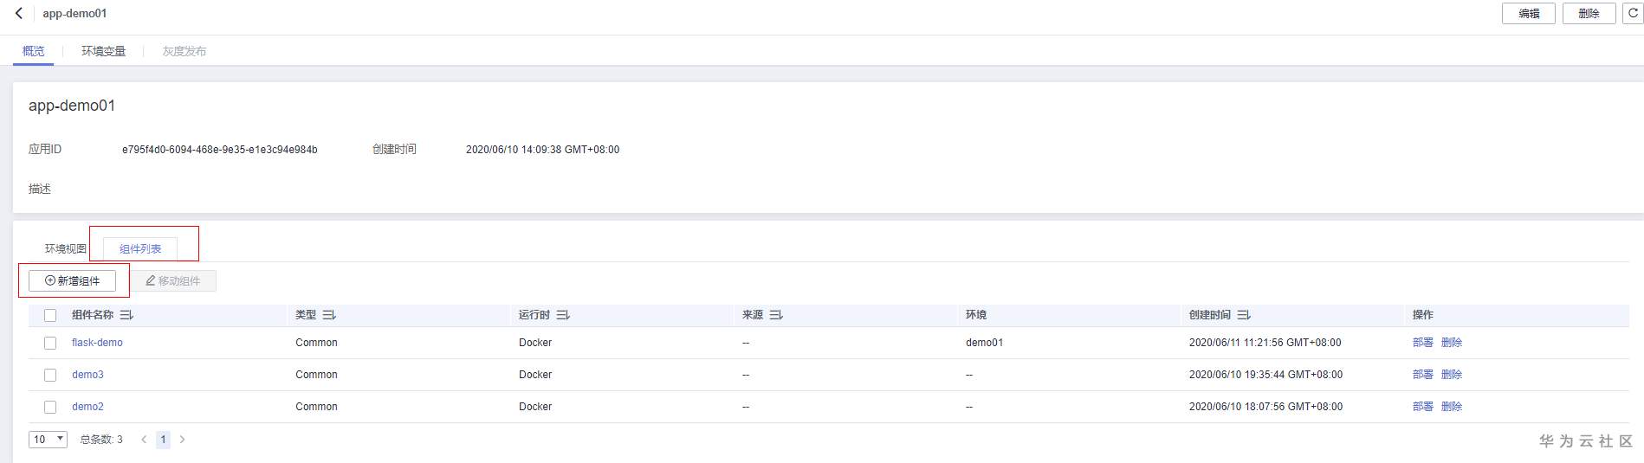Sort by 组件名称 column filter icon

point(126,315)
